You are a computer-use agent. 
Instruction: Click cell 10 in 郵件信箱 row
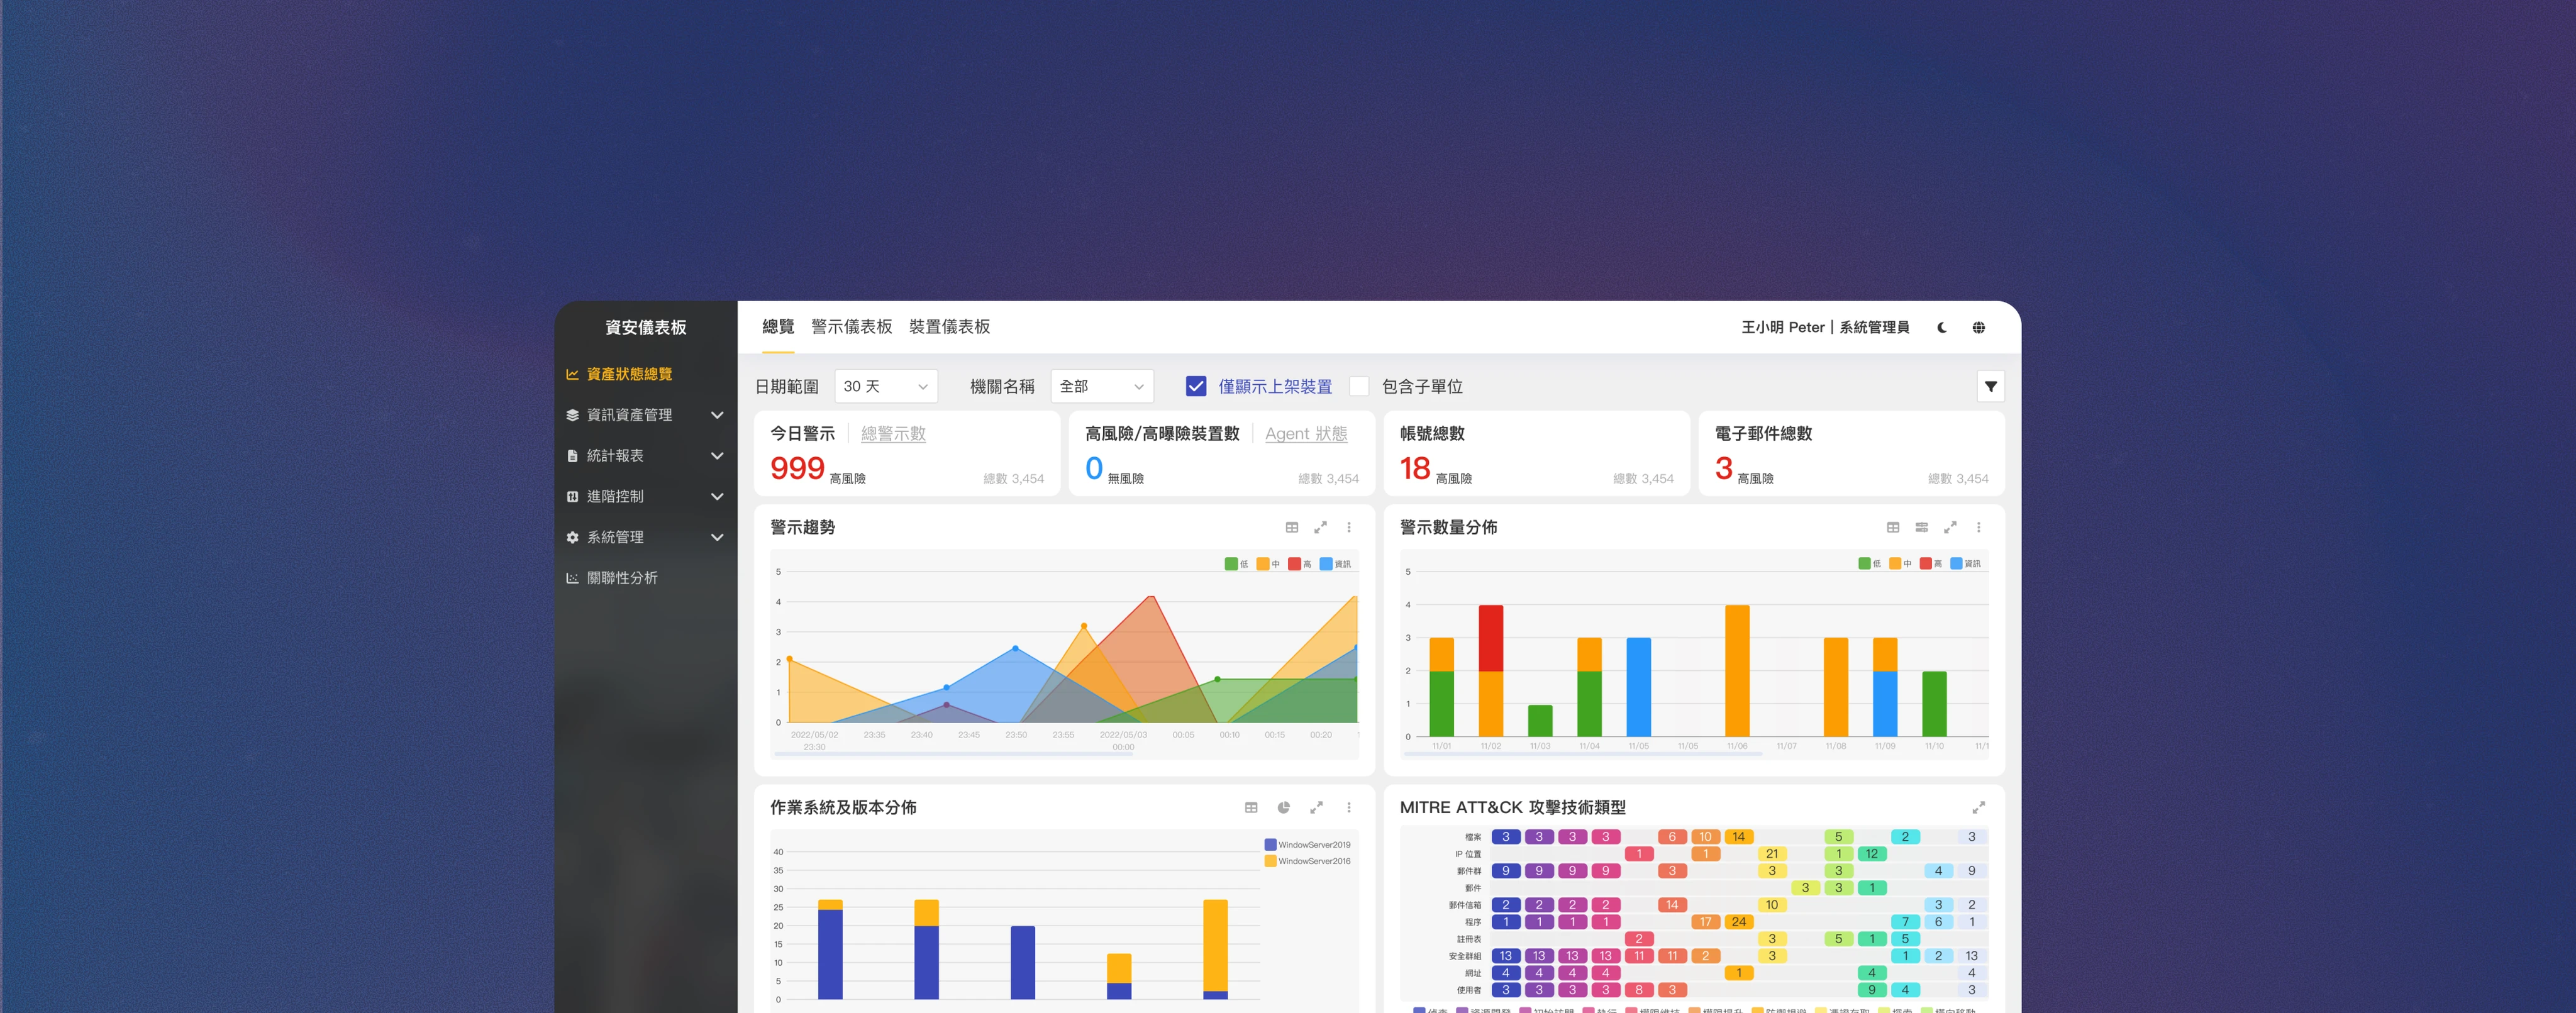click(1771, 905)
